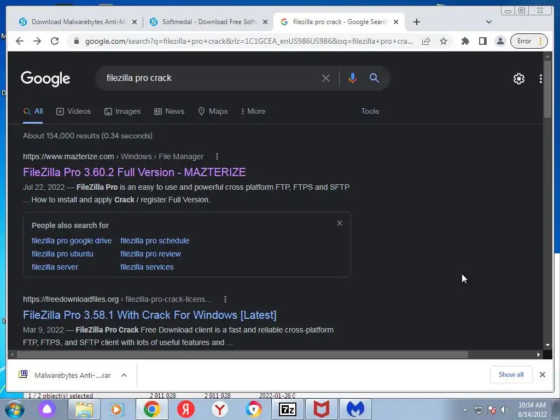Open options dots beside mazterize.com result
The width and height of the screenshot is (560, 420).
tap(217, 156)
